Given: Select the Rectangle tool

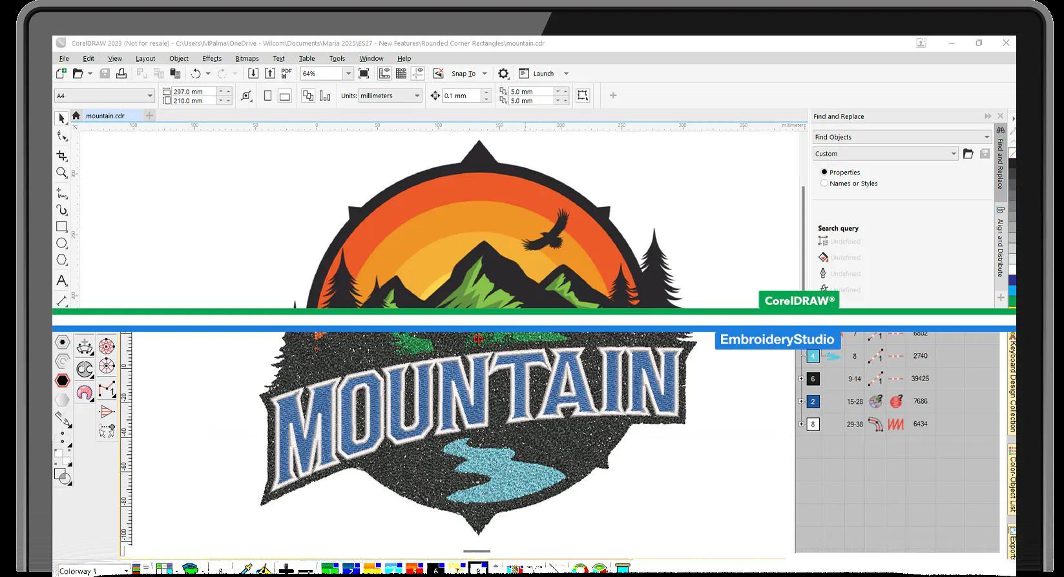Looking at the screenshot, I should (61, 226).
